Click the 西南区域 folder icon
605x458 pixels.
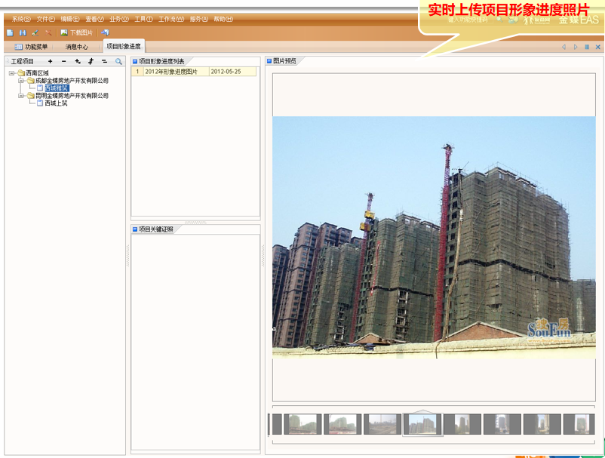[x=21, y=73]
